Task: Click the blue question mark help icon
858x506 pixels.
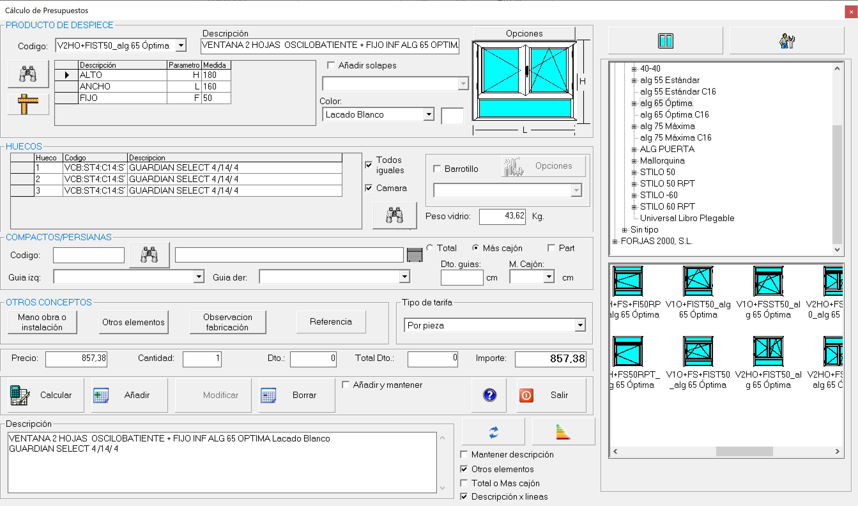Action: (x=489, y=395)
